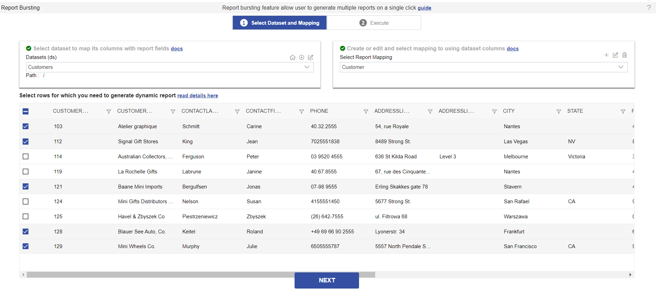Click the NEXT button
Screen dimensions: 656x293
(327, 280)
